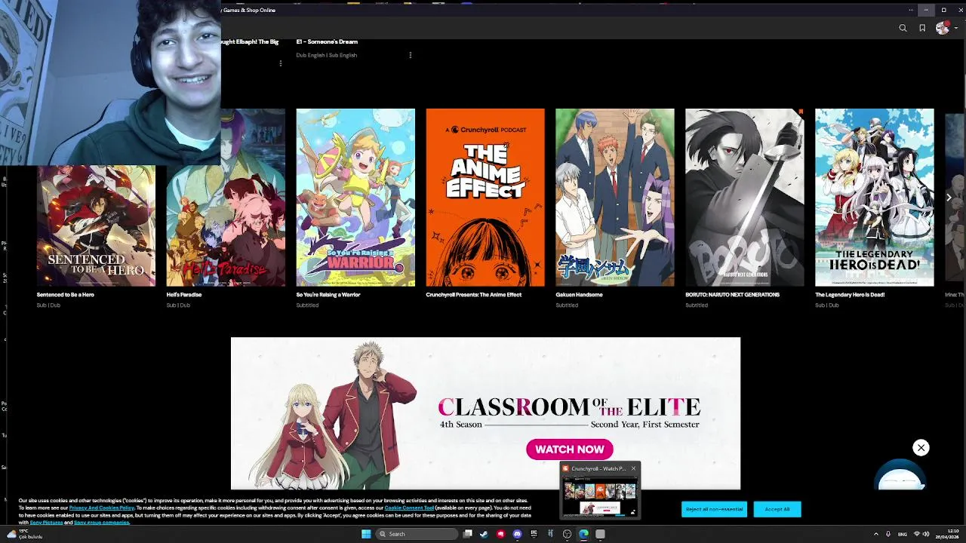
Task: Open the 'So You're Raising a Warrior' poster
Action: (x=355, y=198)
